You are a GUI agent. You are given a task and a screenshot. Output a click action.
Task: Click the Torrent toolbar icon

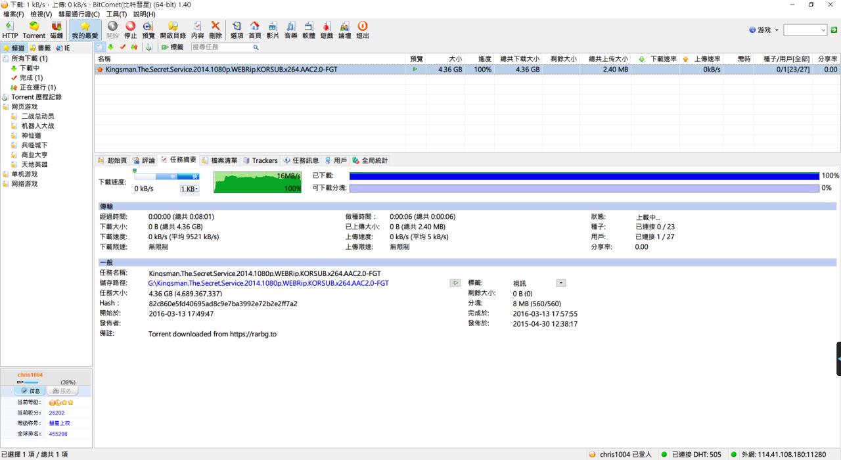(34, 30)
